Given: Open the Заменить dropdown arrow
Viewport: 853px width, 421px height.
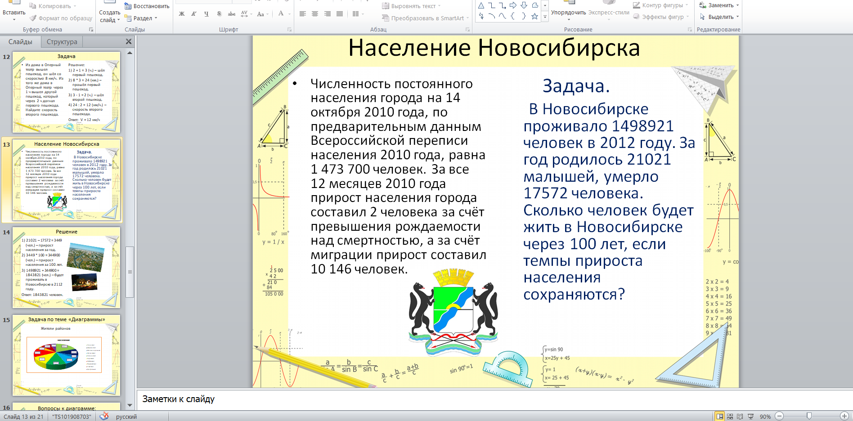Looking at the screenshot, I should point(737,5).
